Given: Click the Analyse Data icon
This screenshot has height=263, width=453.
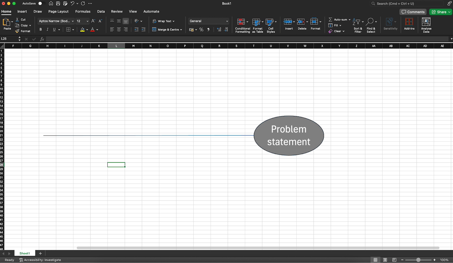Looking at the screenshot, I should pos(426,25).
